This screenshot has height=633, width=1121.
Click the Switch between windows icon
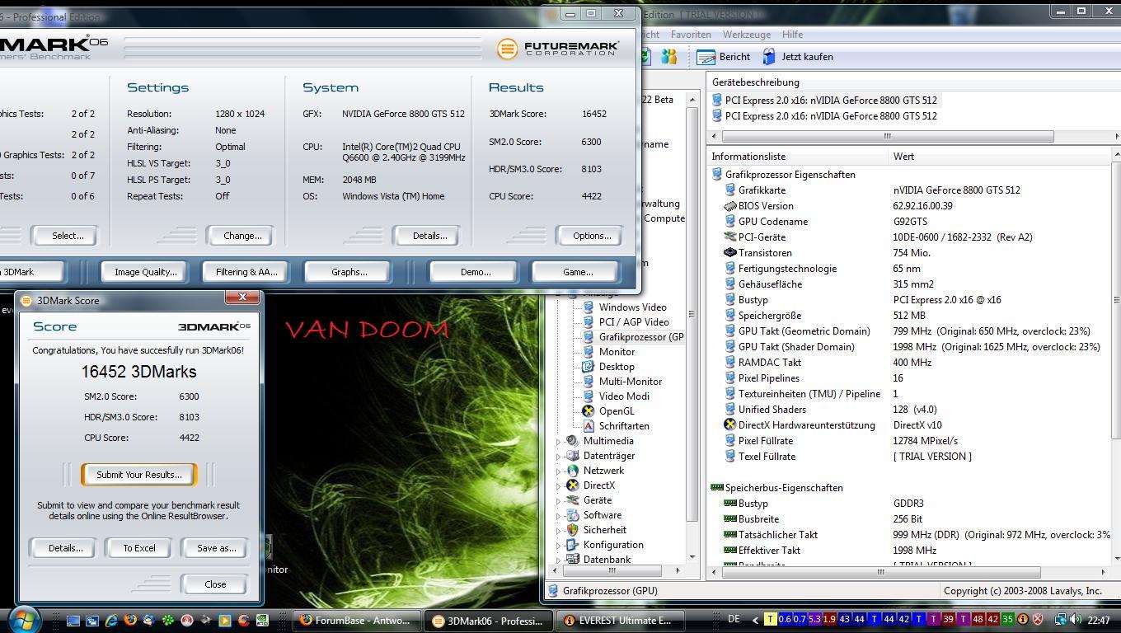click(91, 621)
